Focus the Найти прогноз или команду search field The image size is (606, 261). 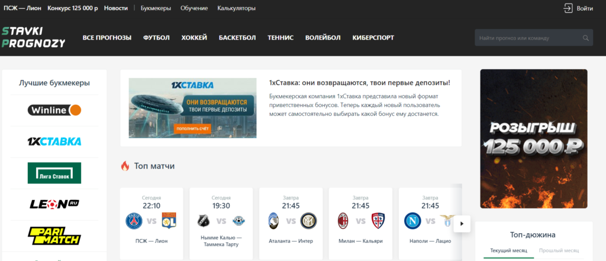tap(534, 38)
